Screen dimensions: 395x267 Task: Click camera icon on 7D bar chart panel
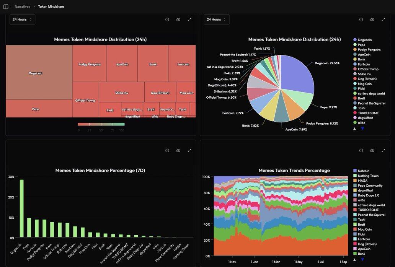[x=178, y=150]
